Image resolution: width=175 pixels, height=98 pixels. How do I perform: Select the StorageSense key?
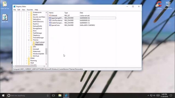pos(37,28)
